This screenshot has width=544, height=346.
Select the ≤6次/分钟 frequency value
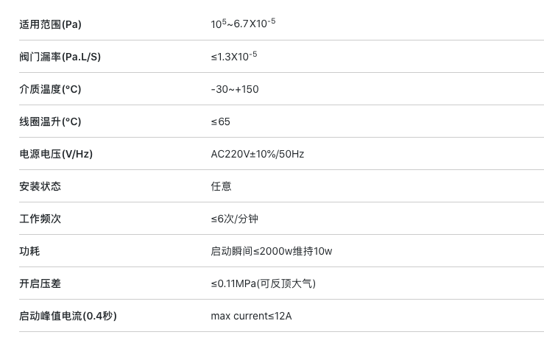point(235,219)
